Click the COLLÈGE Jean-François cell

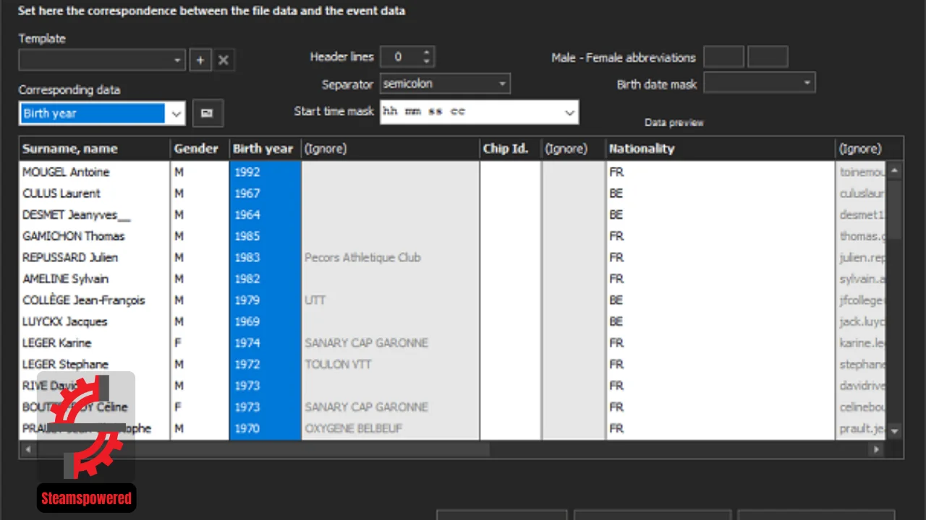95,300
